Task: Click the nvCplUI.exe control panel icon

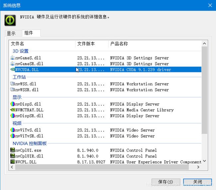Action: 13,150
